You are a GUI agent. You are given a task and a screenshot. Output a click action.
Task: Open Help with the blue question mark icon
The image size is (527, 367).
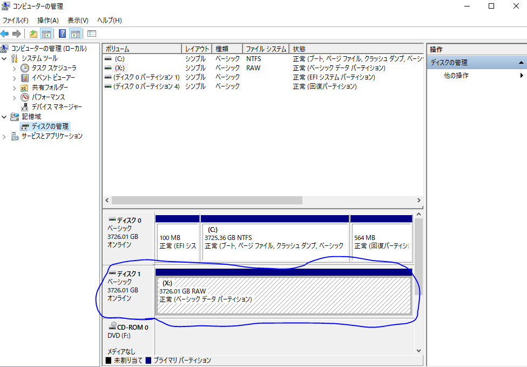62,34
